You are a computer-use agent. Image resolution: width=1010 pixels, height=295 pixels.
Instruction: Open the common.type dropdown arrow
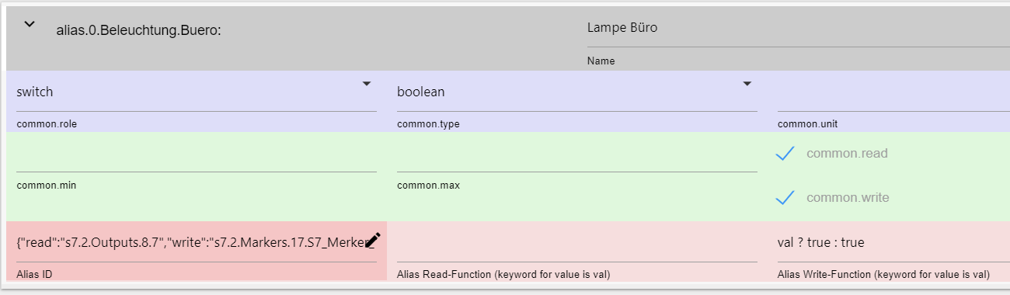(x=747, y=84)
